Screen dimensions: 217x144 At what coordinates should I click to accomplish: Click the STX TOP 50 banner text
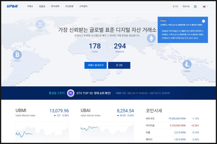click(93, 93)
